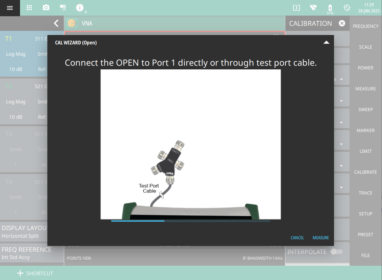The width and height of the screenshot is (382, 280).
Task: Open the MARKER menu
Action: coord(365,130)
